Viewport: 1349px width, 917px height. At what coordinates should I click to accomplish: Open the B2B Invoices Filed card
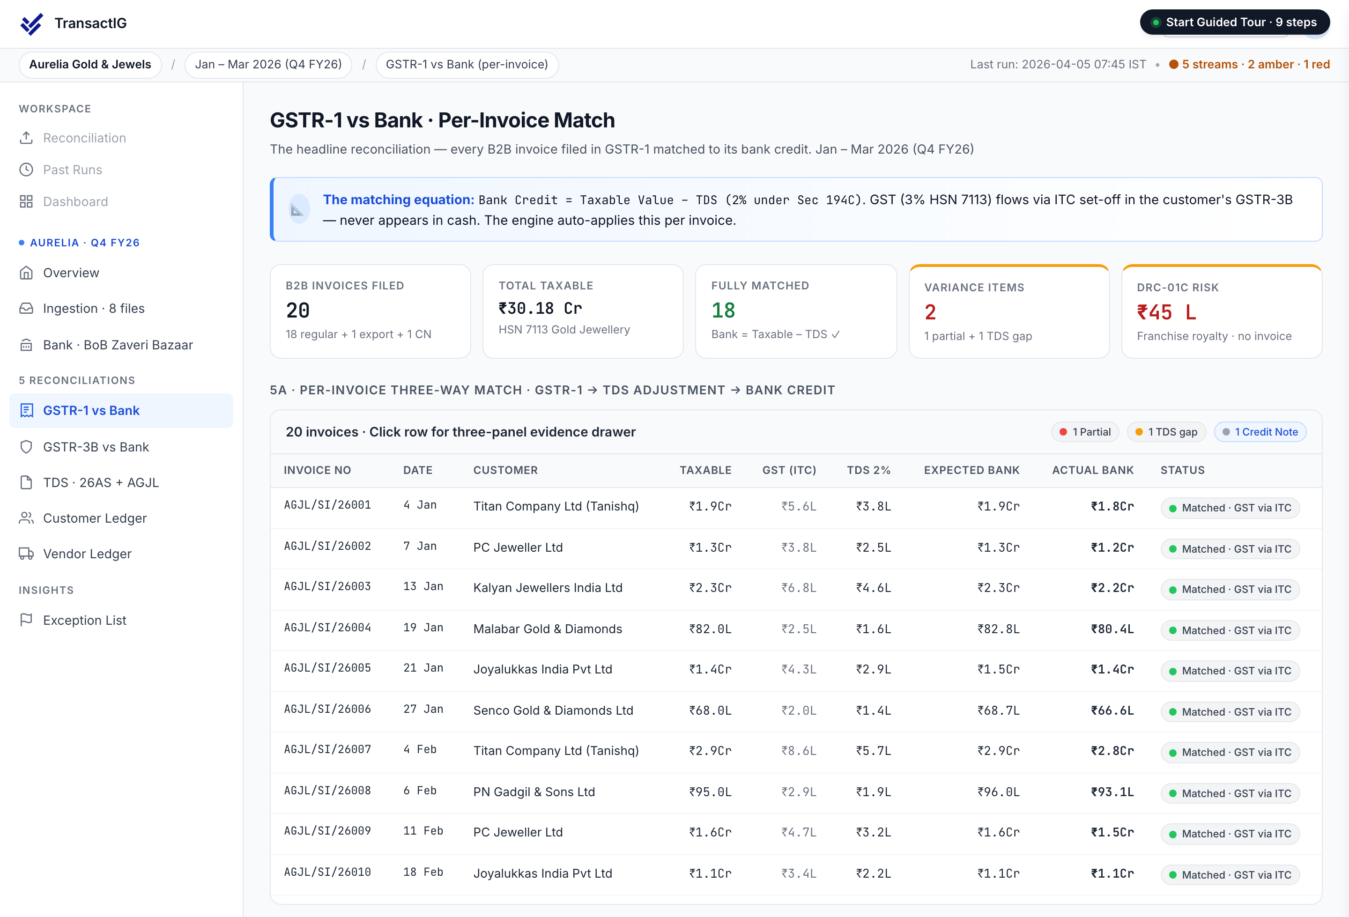click(371, 311)
